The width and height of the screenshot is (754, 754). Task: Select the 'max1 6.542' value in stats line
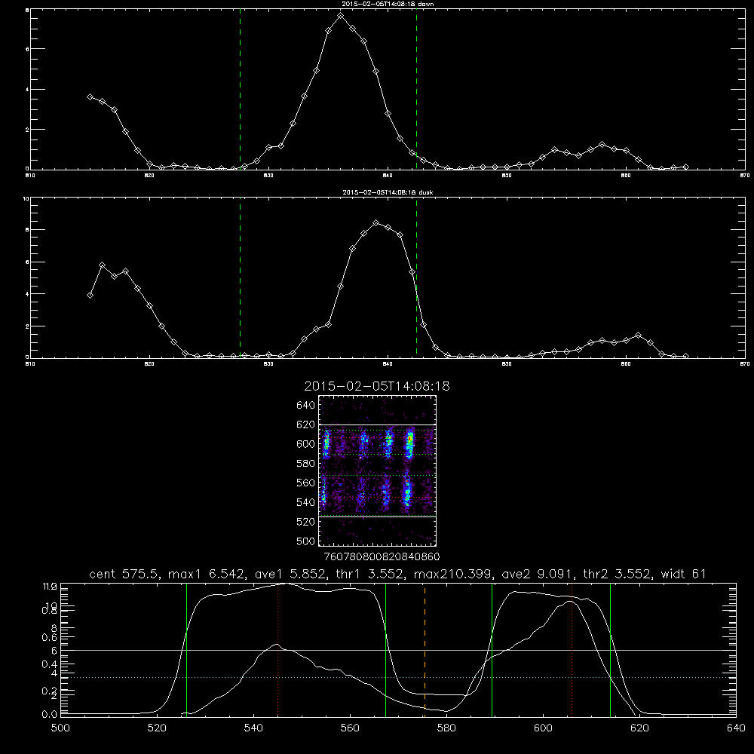(x=205, y=574)
